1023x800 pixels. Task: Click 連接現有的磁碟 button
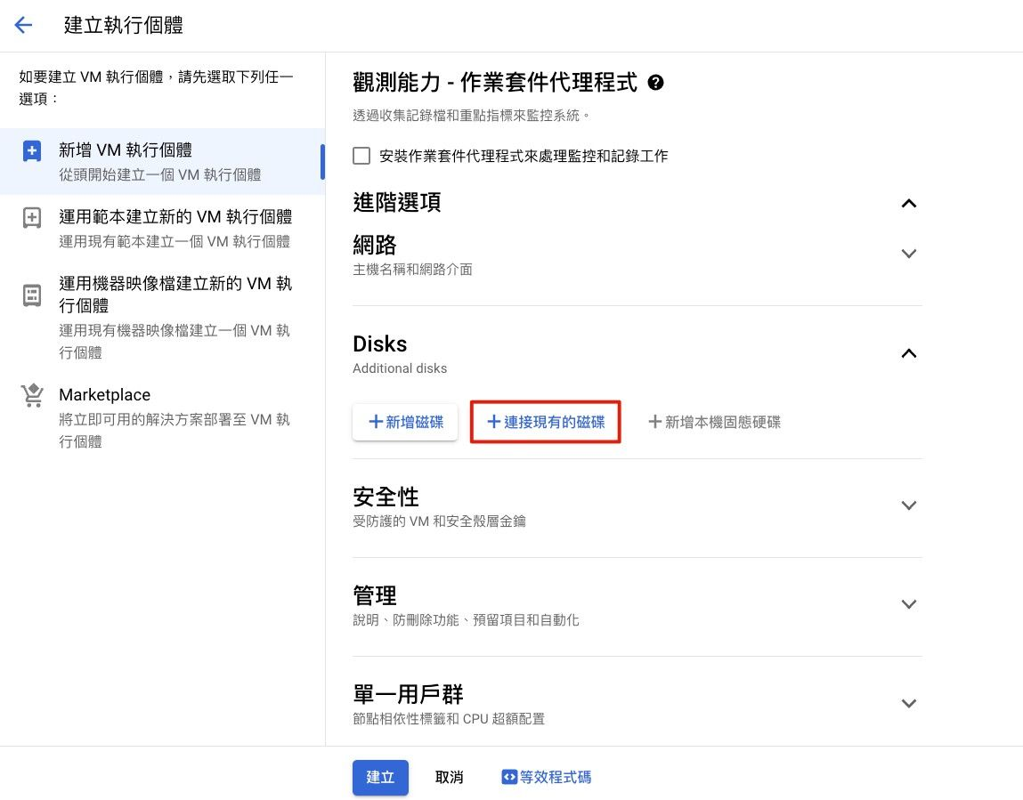(x=545, y=422)
